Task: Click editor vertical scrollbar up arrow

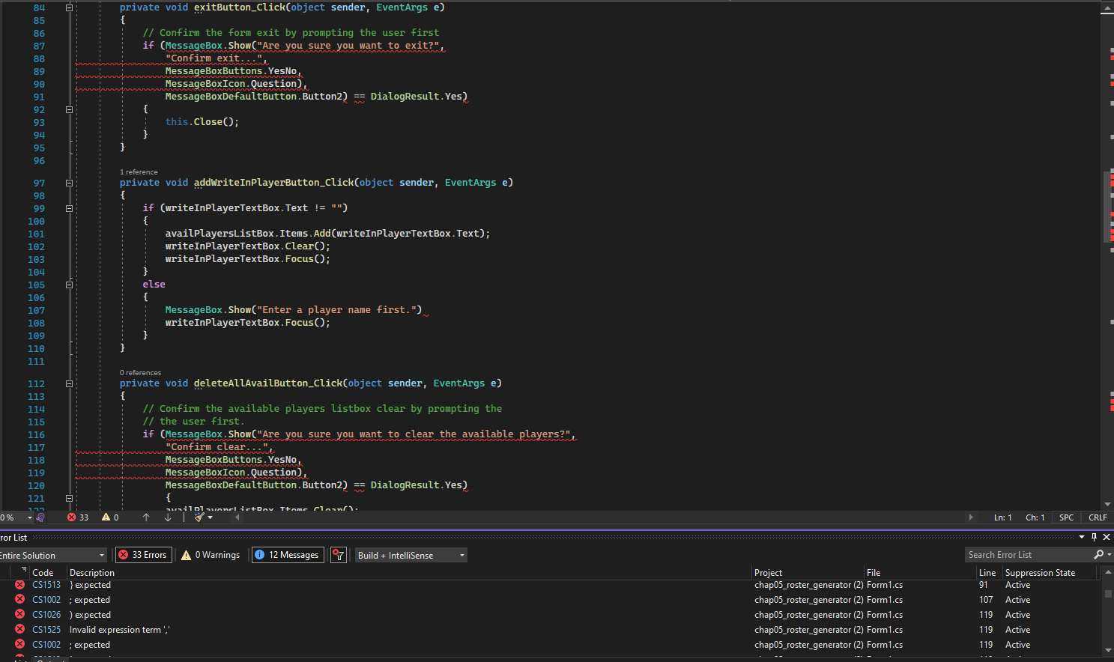Action: 1107,8
